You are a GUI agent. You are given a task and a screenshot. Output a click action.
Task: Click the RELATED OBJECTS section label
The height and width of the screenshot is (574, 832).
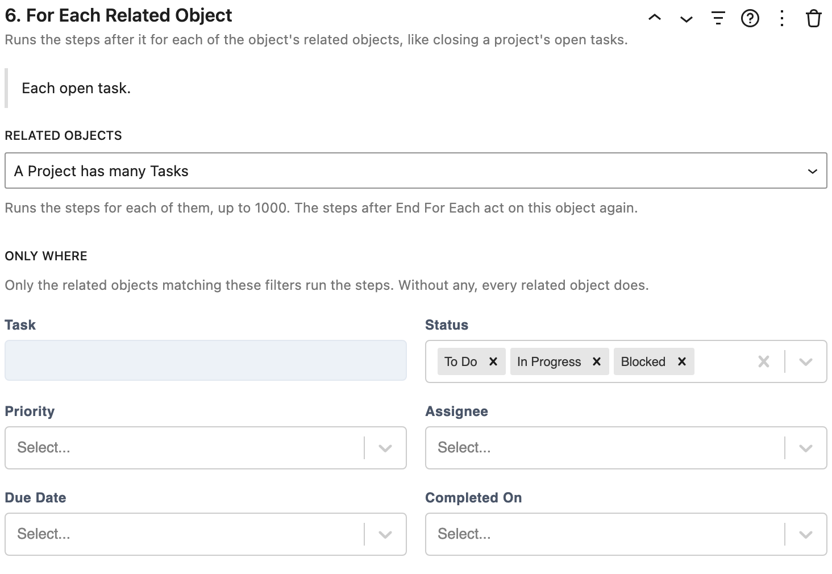click(x=63, y=135)
